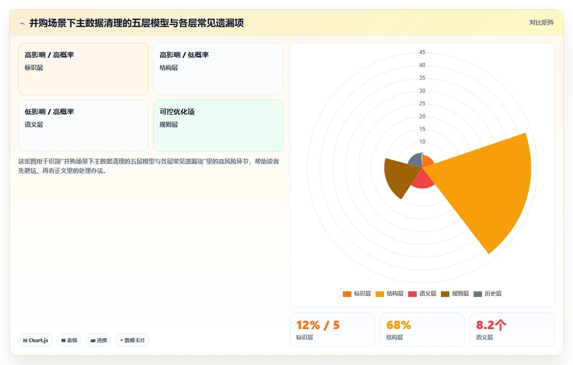Click the axis label 10 on chart

click(x=422, y=142)
